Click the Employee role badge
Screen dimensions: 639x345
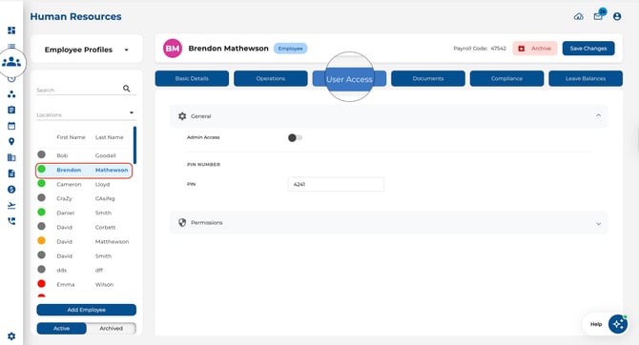[291, 49]
